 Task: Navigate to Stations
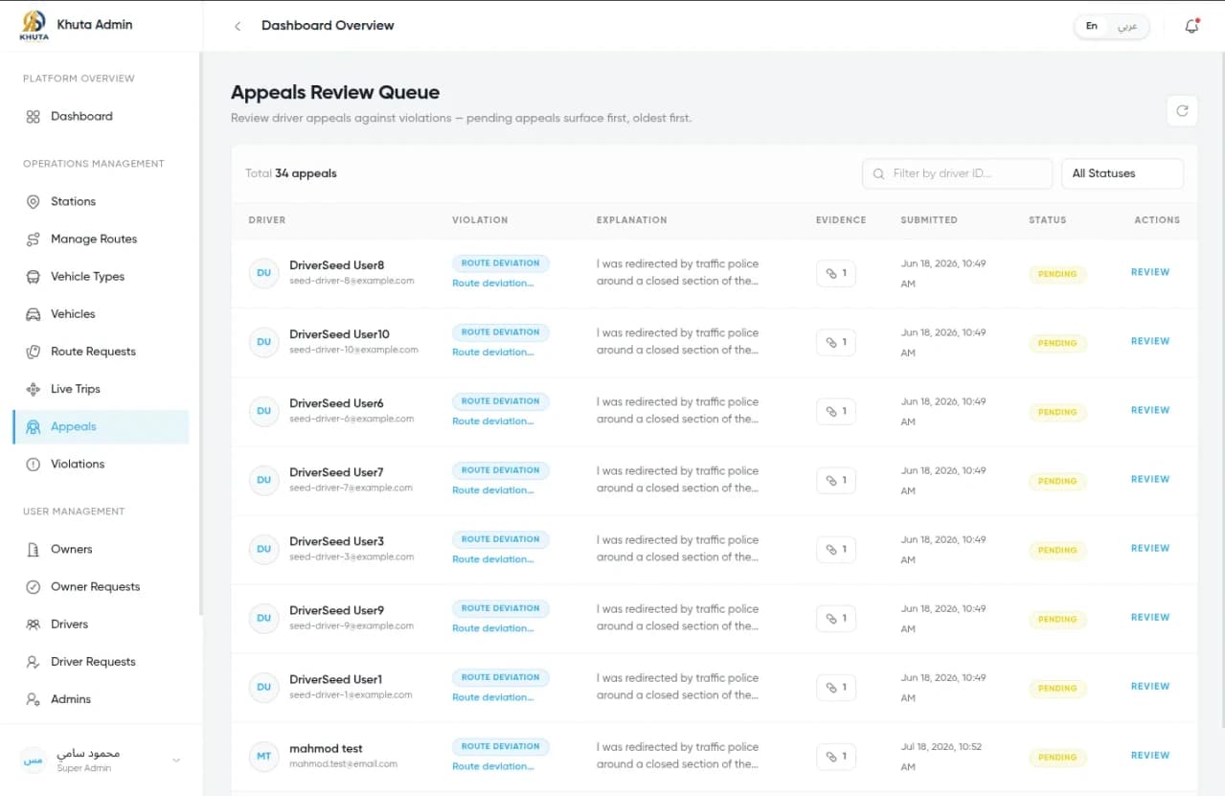(101, 202)
